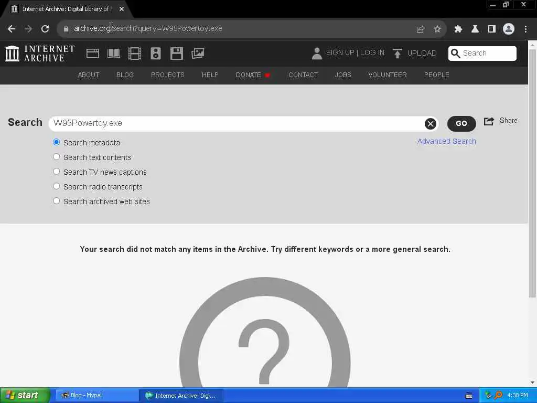Switch to Blog - Mypal taskbar window
Screen dimensions: 537x403
click(x=96, y=396)
